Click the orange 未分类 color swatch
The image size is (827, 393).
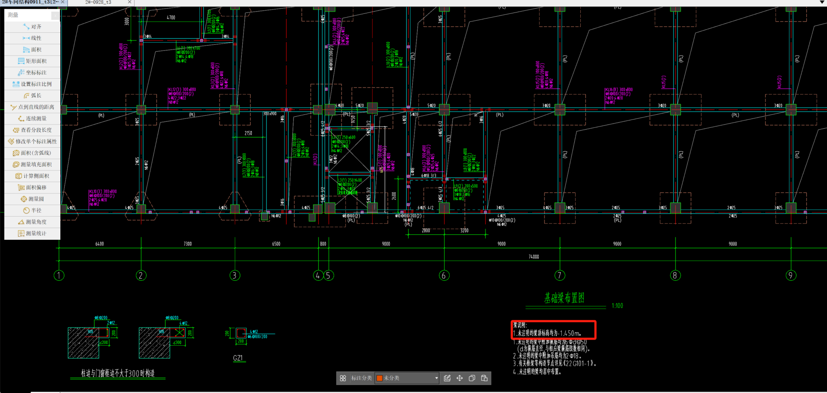[x=379, y=378]
